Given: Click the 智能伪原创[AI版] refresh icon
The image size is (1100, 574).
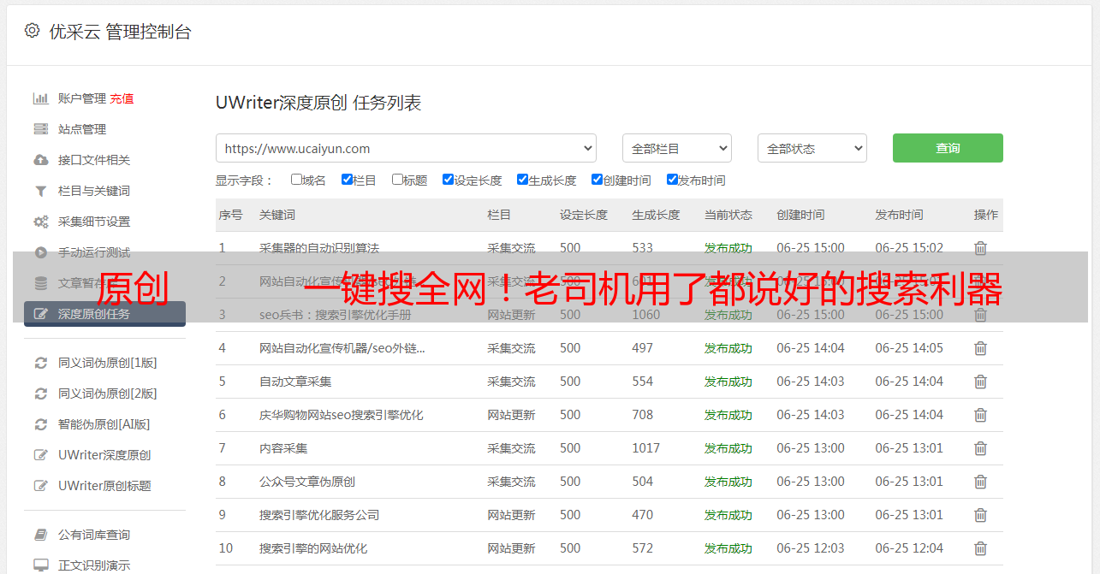Looking at the screenshot, I should (x=40, y=424).
